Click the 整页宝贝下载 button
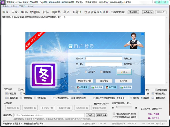170x127 pixels. 47,108
